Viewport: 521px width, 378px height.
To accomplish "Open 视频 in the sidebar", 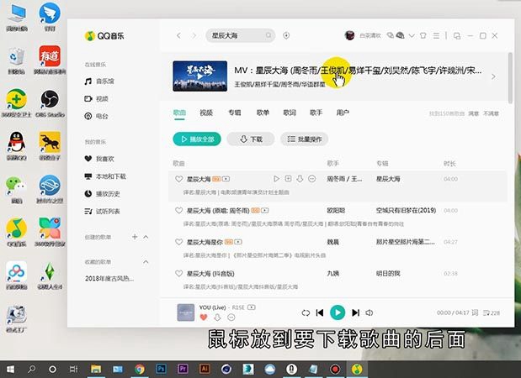I will [x=96, y=99].
